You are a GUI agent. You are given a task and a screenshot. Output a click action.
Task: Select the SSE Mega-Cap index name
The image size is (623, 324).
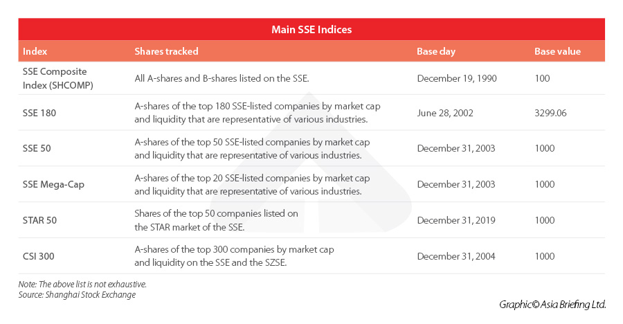pyautogui.click(x=53, y=184)
